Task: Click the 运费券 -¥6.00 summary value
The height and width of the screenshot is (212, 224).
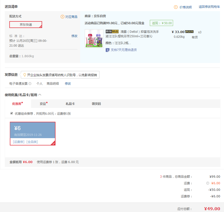Action: click(x=215, y=196)
